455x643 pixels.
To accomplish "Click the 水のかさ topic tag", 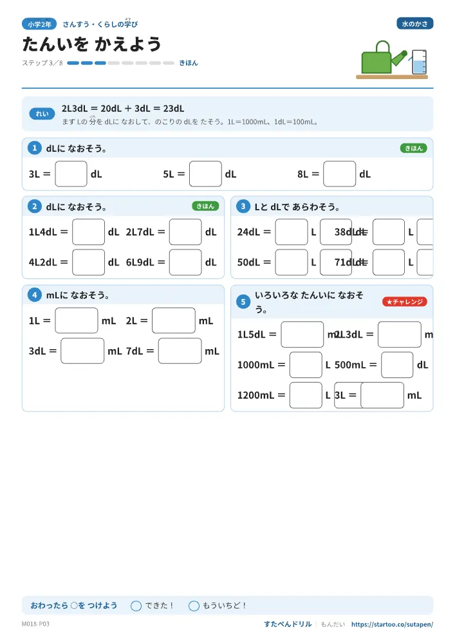I will (x=415, y=24).
